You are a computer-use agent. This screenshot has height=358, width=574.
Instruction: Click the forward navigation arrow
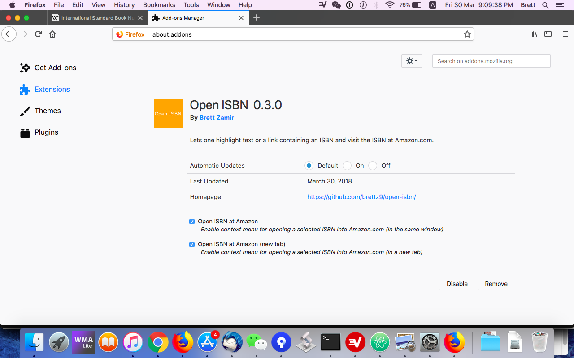coord(24,34)
